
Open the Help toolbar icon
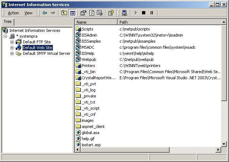click(x=111, y=13)
